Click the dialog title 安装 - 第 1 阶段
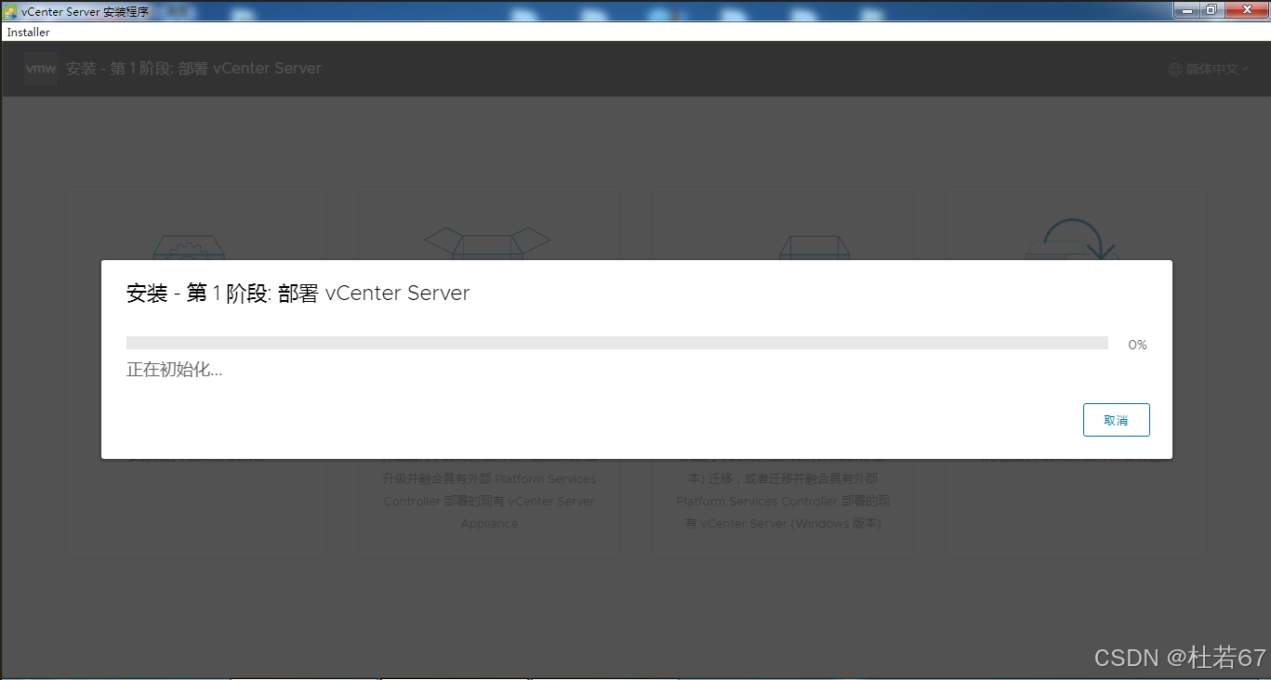 tap(298, 294)
